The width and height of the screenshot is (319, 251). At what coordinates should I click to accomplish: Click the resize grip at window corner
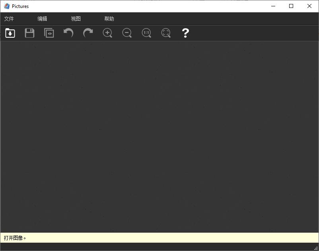pyautogui.click(x=316, y=248)
